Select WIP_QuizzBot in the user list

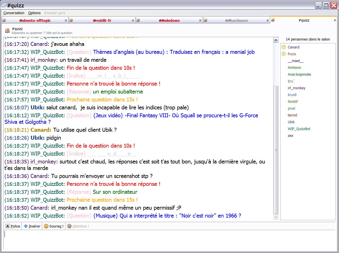click(x=299, y=129)
